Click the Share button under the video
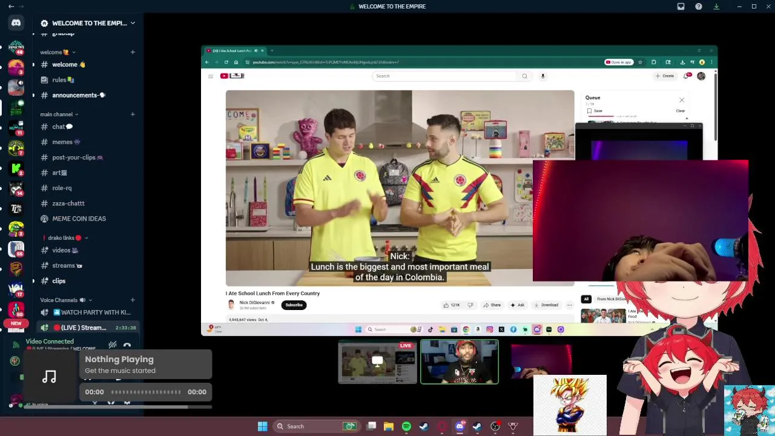775x436 pixels. (x=492, y=305)
